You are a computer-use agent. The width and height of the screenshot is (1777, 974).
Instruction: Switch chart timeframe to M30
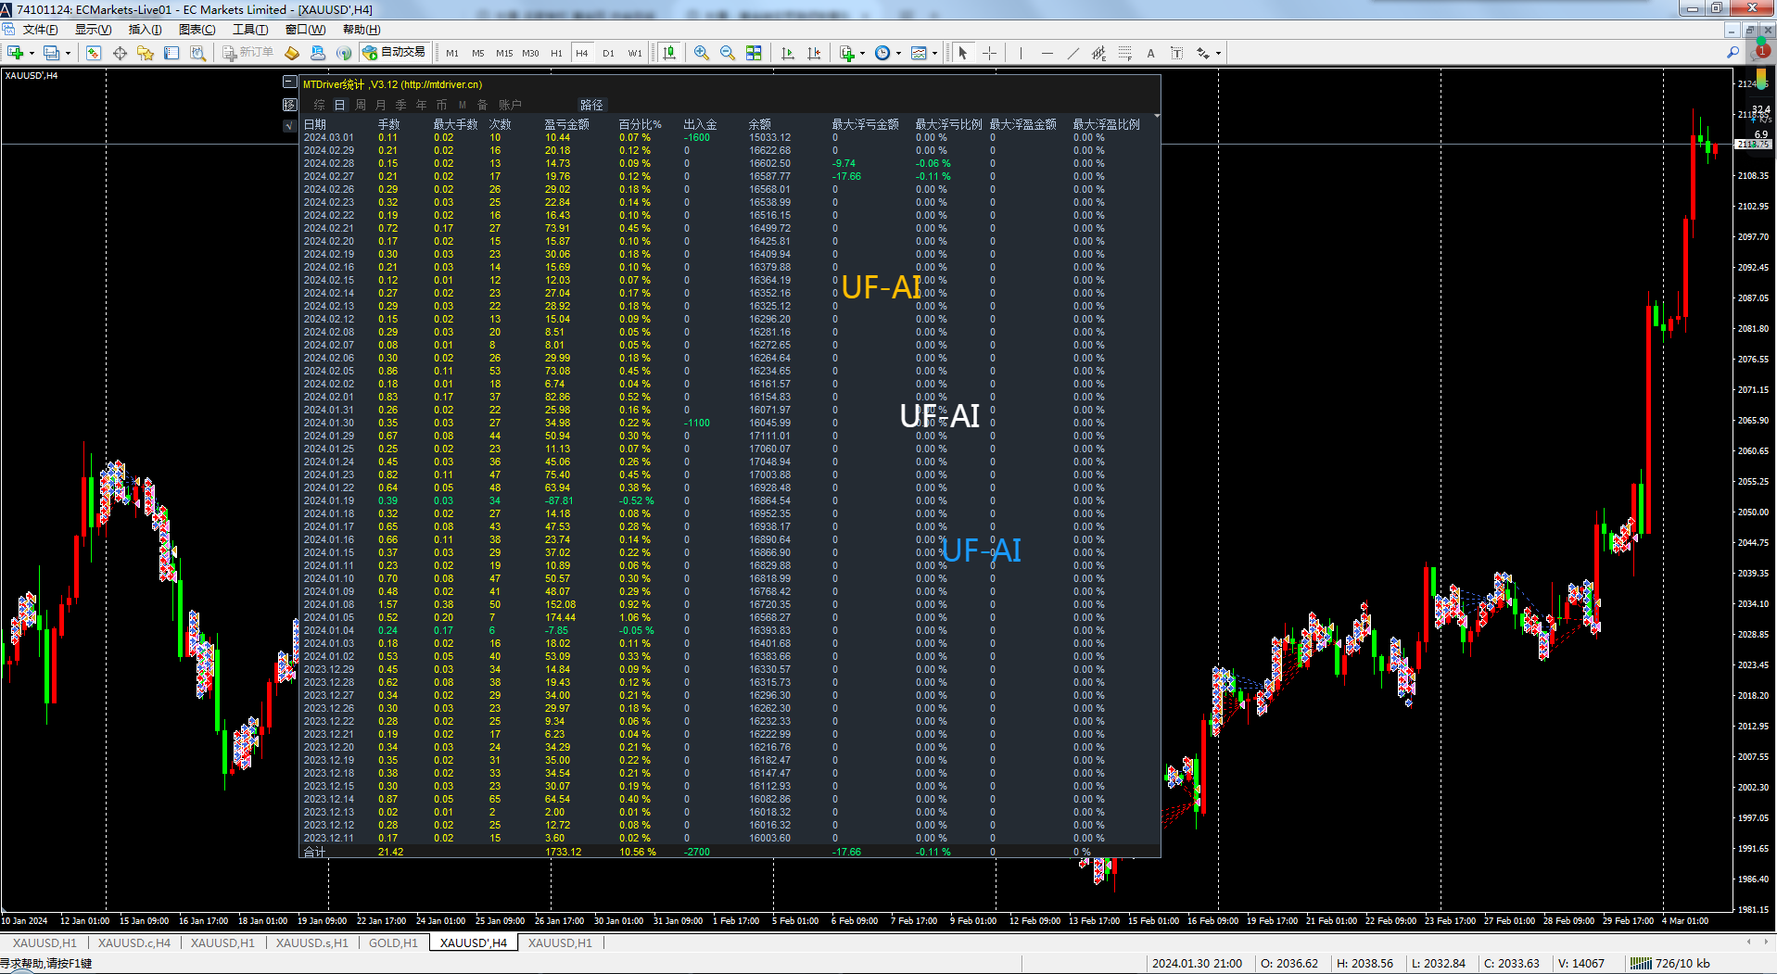pyautogui.click(x=530, y=53)
